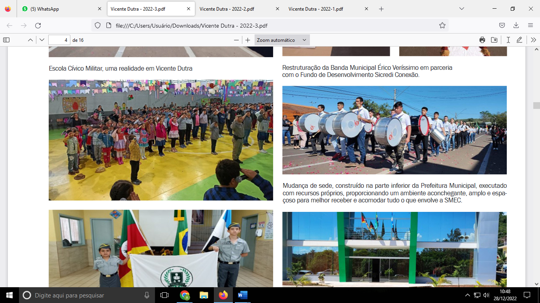Open the clock and calendar
The image size is (540, 303).
505,295
